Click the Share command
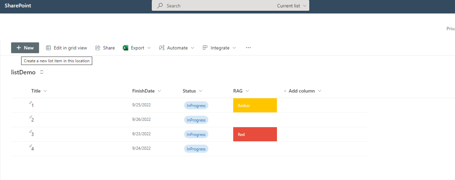 tap(105, 48)
